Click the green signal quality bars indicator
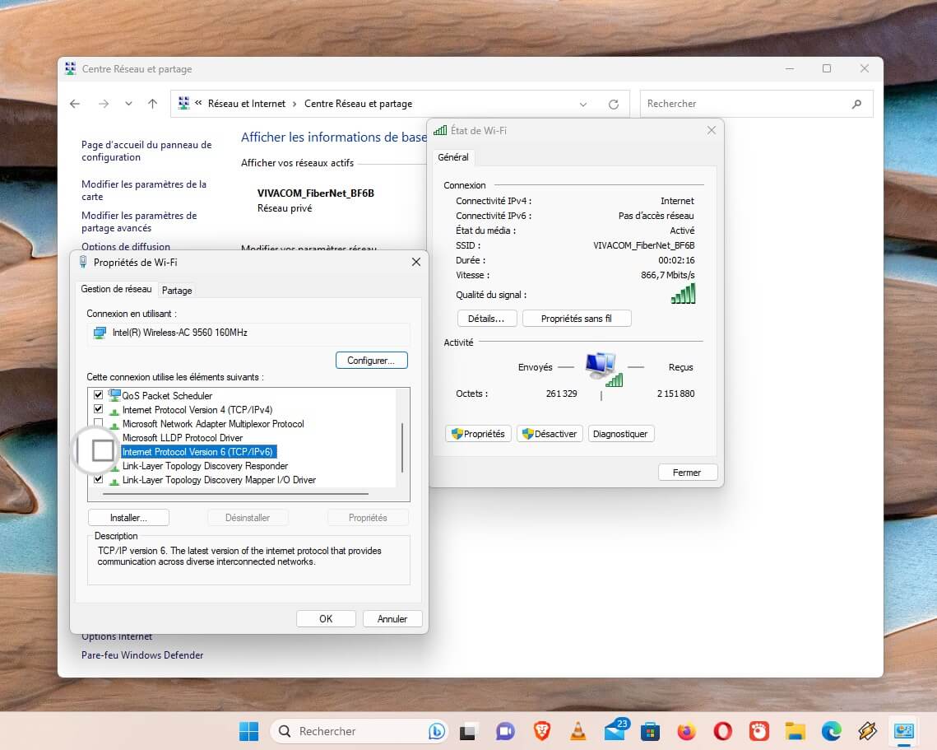The width and height of the screenshot is (937, 750). [x=683, y=294]
